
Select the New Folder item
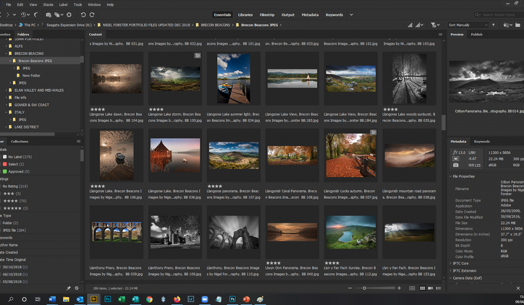[x=31, y=75]
